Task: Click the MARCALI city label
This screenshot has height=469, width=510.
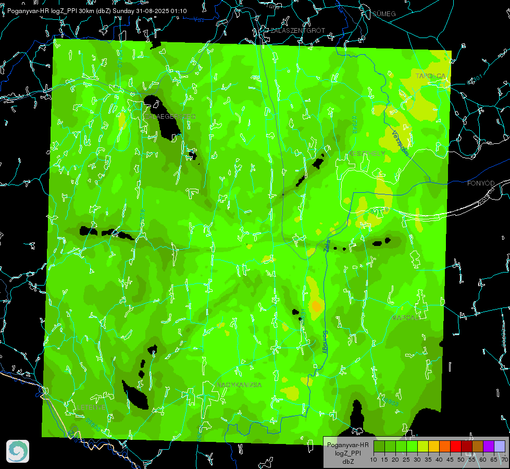Action: tap(405, 318)
